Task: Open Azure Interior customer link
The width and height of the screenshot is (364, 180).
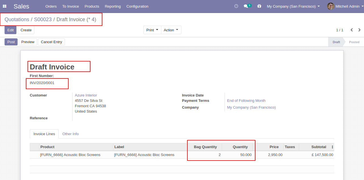Action: click(x=86, y=95)
